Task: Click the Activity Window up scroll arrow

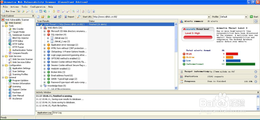Action: 258,97
